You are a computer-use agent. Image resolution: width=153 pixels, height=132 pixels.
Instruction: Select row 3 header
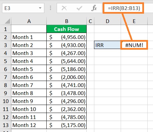(x=6, y=45)
